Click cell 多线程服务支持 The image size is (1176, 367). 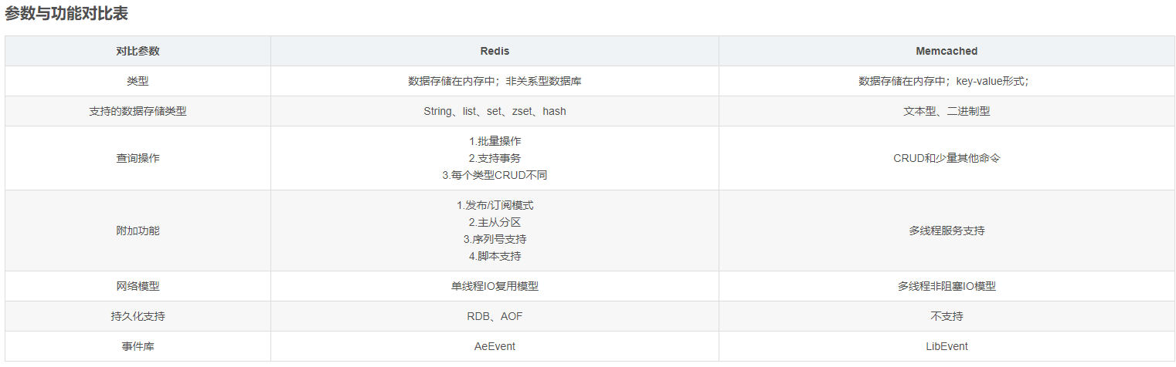click(947, 231)
